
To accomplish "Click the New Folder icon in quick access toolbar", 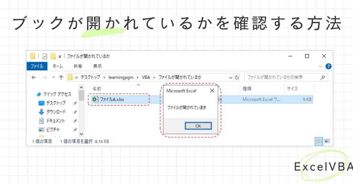I will (53, 56).
